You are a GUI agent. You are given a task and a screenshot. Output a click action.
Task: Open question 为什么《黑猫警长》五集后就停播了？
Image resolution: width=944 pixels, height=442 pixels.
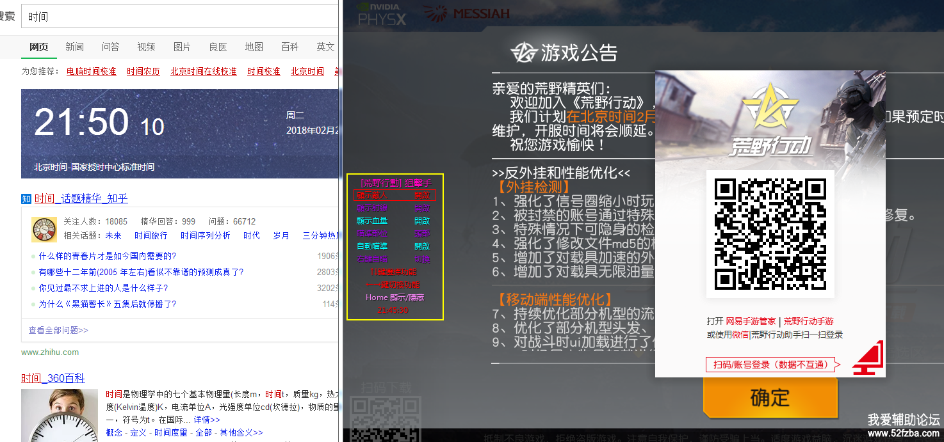[108, 304]
